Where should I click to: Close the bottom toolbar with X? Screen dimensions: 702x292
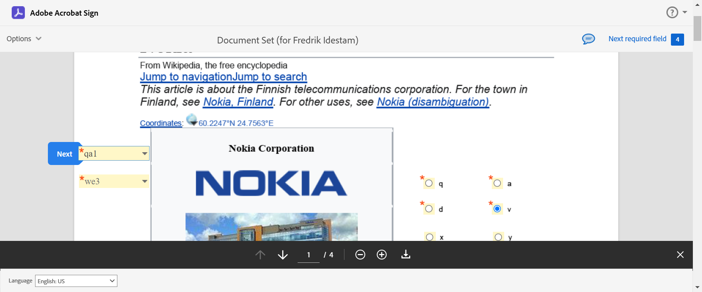point(680,255)
